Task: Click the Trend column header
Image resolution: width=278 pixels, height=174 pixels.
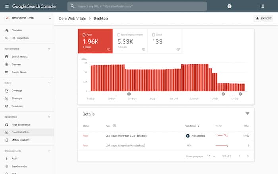Action: point(218,126)
